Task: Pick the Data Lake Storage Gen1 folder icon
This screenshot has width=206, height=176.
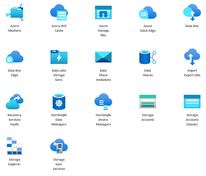Action: pos(59,57)
